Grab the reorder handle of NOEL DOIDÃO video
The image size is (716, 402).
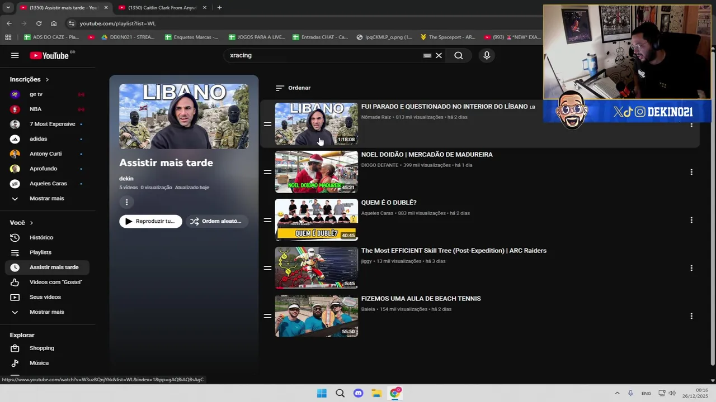coord(267,172)
